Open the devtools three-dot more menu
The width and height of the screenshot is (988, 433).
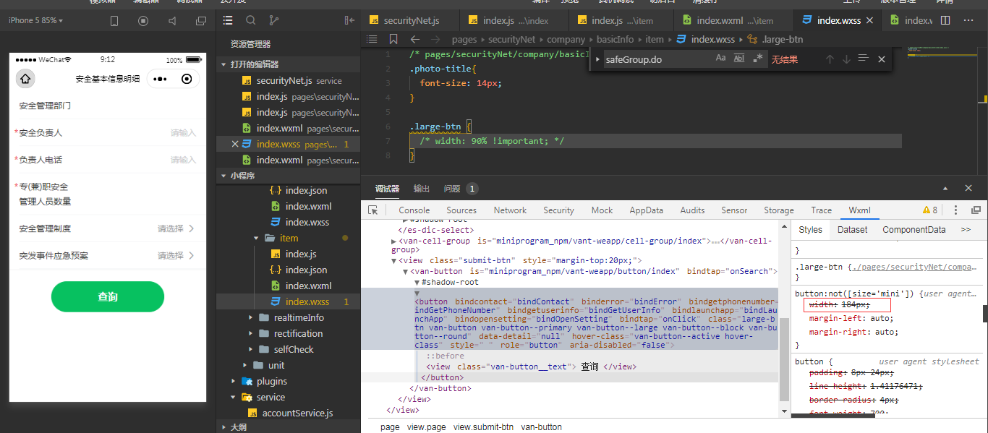955,210
